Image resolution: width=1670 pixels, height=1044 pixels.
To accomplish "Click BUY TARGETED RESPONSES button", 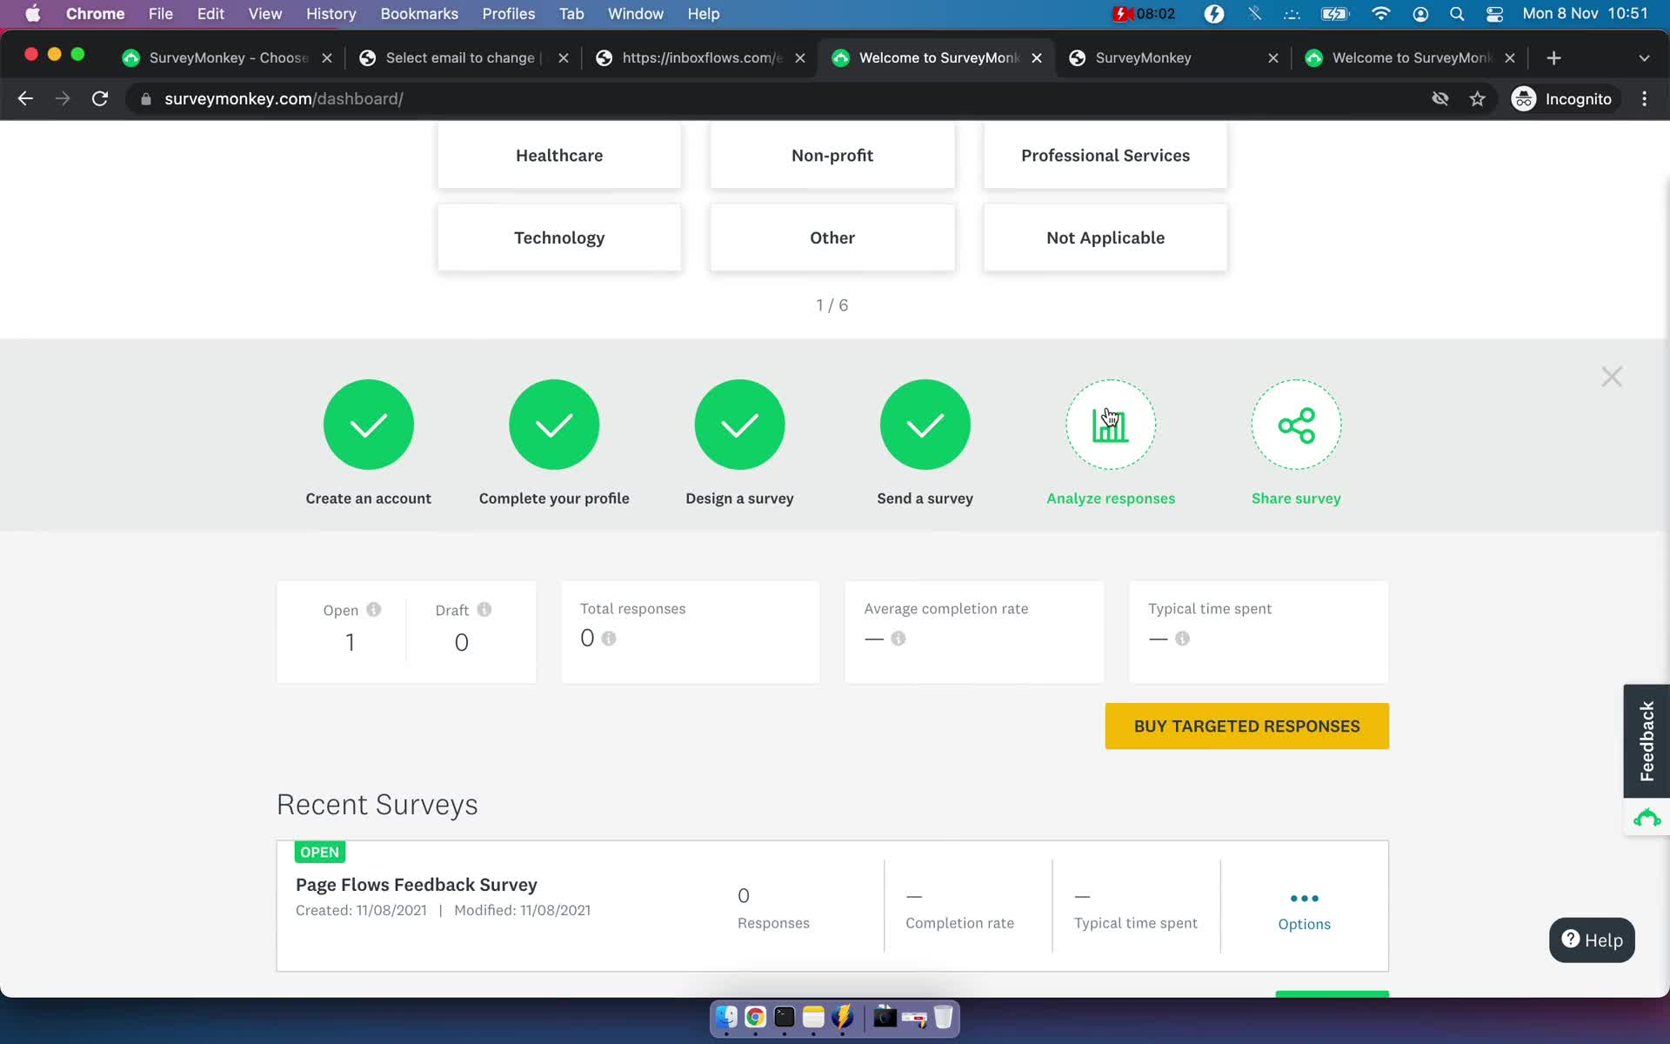I will 1246,726.
